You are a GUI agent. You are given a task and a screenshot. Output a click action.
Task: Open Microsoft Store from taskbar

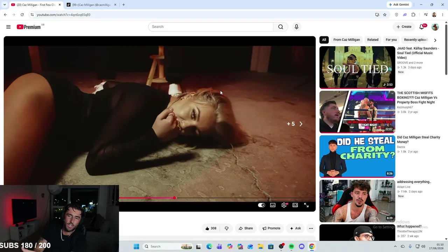(x=271, y=246)
